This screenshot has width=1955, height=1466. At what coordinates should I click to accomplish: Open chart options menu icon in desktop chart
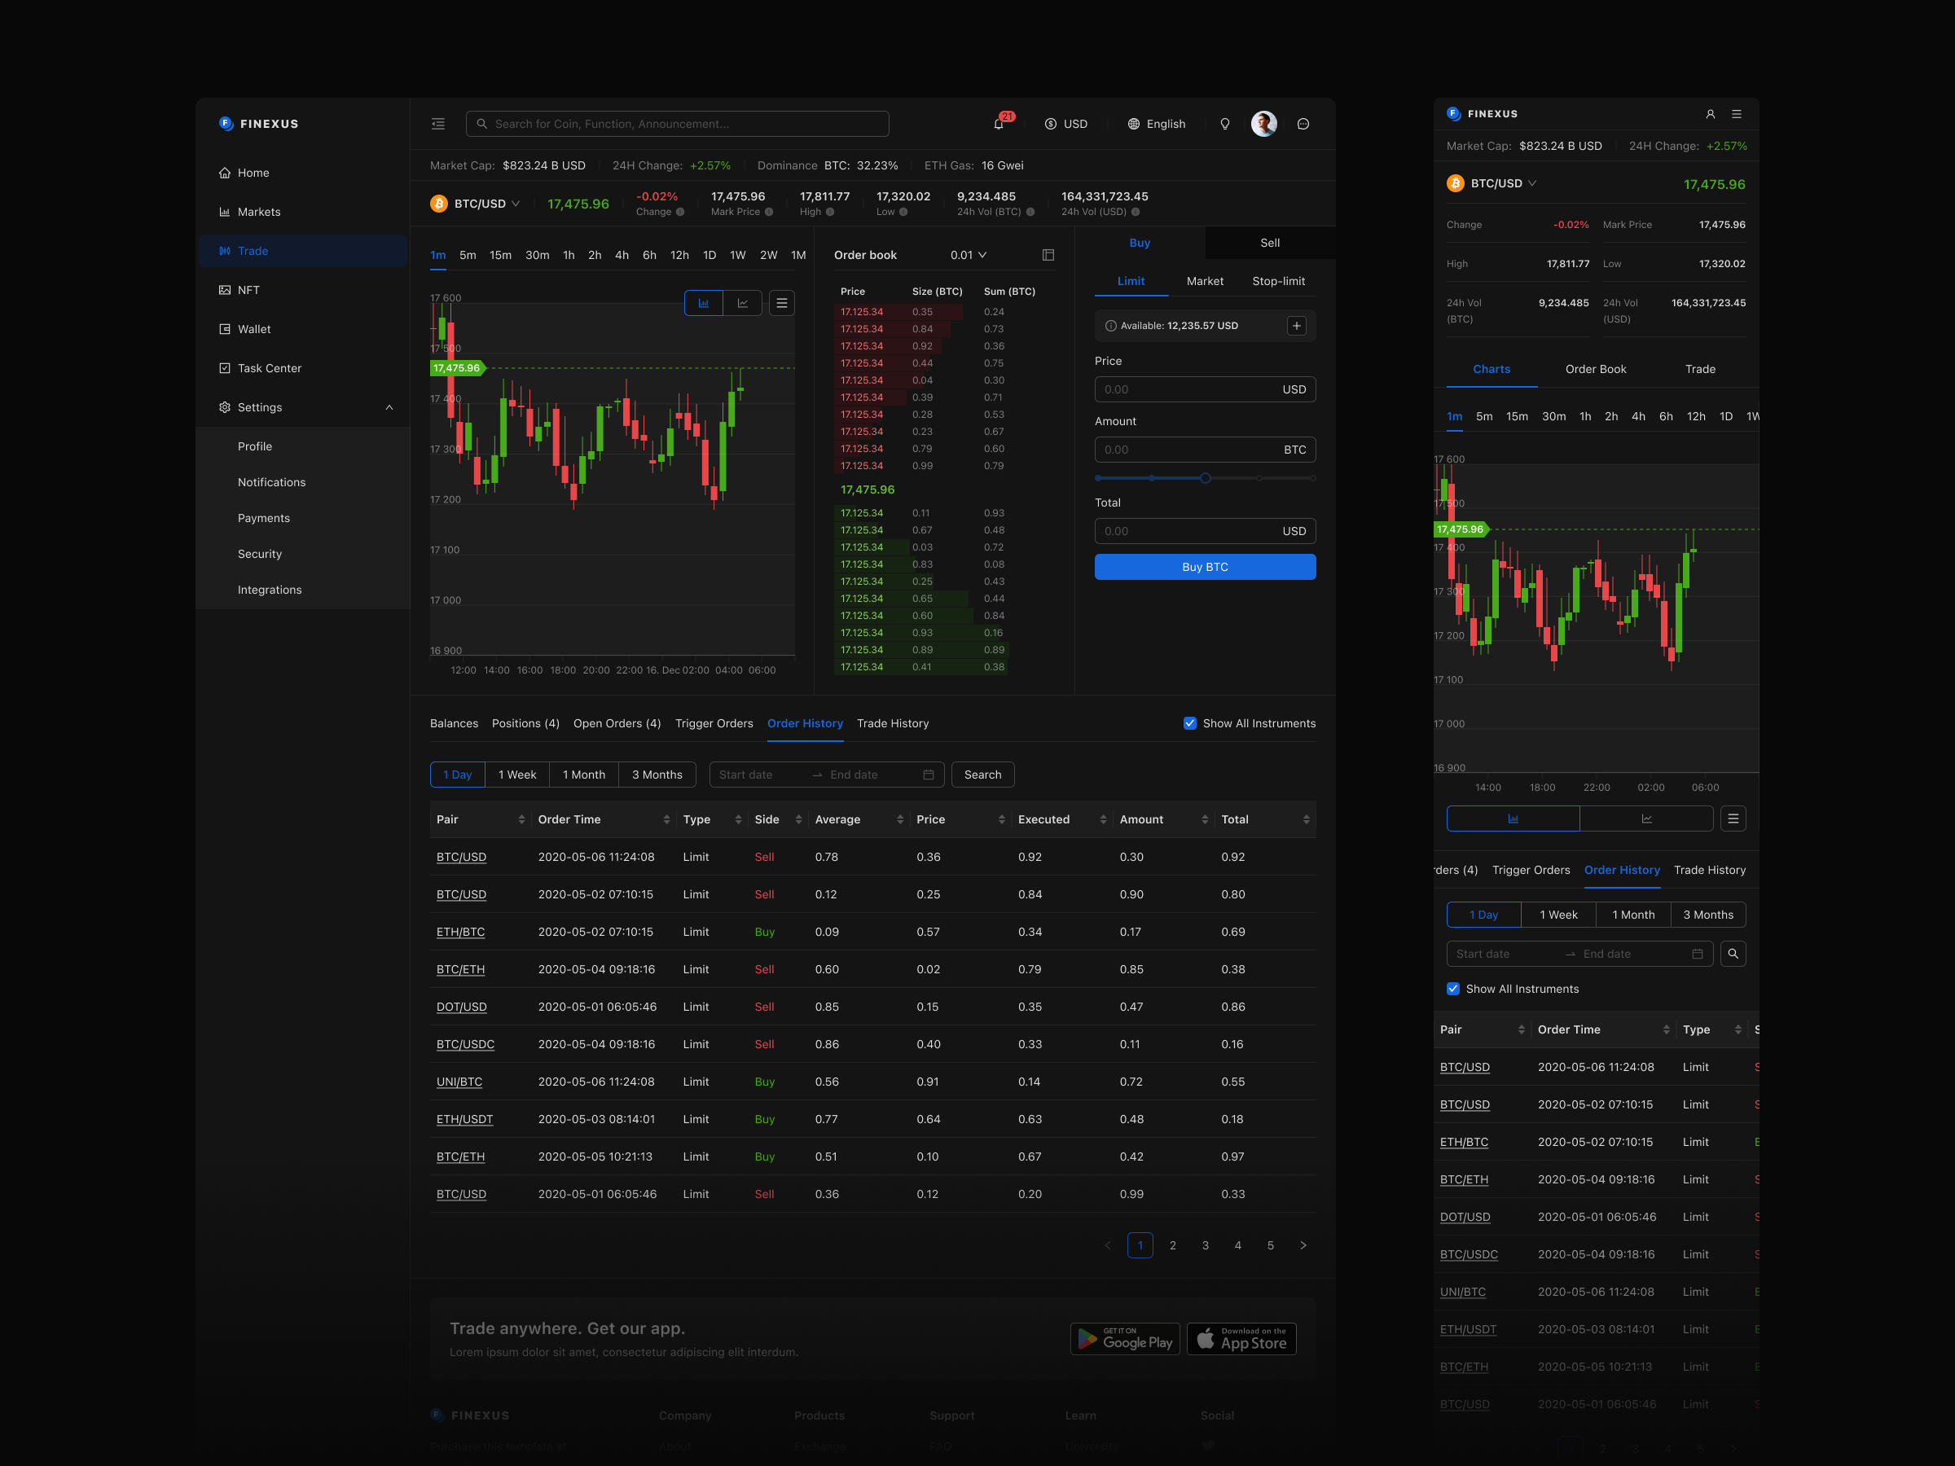pyautogui.click(x=781, y=303)
